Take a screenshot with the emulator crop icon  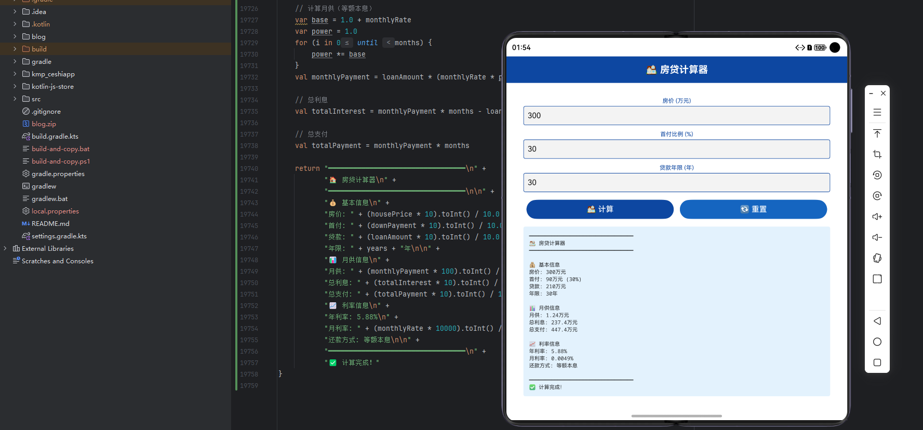point(877,154)
